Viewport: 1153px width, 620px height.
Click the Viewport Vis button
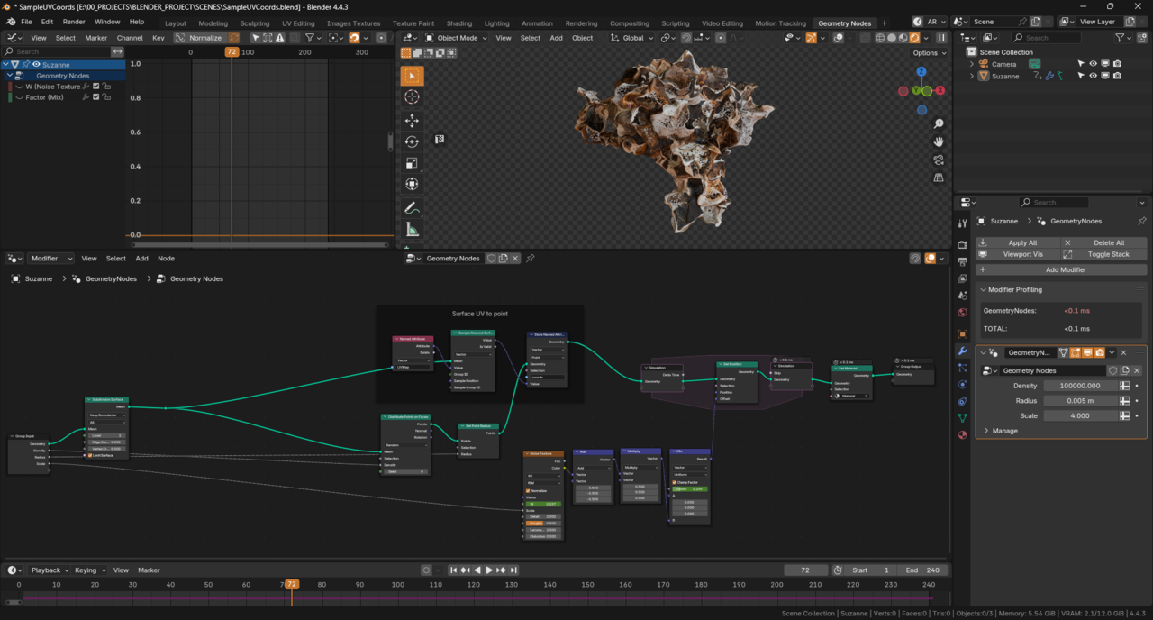coord(1018,254)
